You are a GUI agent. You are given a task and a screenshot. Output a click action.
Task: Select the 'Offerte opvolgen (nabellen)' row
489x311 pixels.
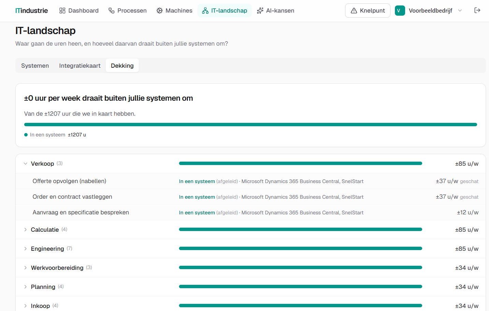[251, 181]
